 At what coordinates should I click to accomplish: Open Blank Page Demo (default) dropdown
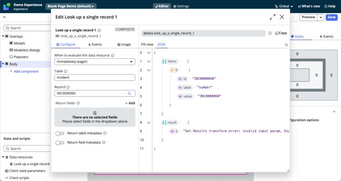pos(71,6)
